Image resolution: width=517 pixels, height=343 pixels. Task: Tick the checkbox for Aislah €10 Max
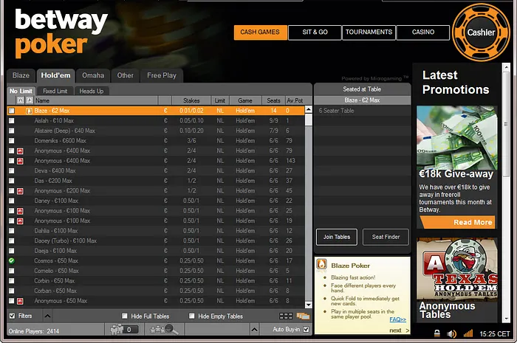point(12,121)
